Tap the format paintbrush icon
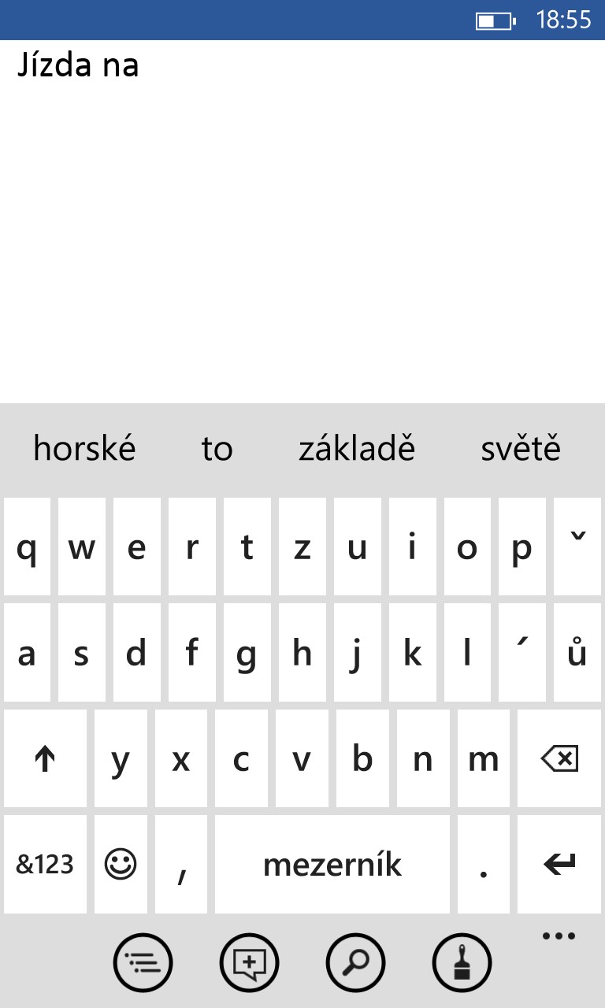Image resolution: width=605 pixels, height=1008 pixels. click(x=462, y=962)
